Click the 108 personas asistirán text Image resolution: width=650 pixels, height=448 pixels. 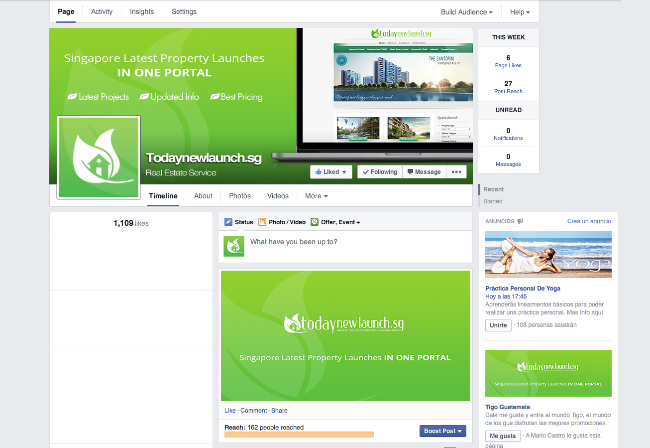(546, 325)
